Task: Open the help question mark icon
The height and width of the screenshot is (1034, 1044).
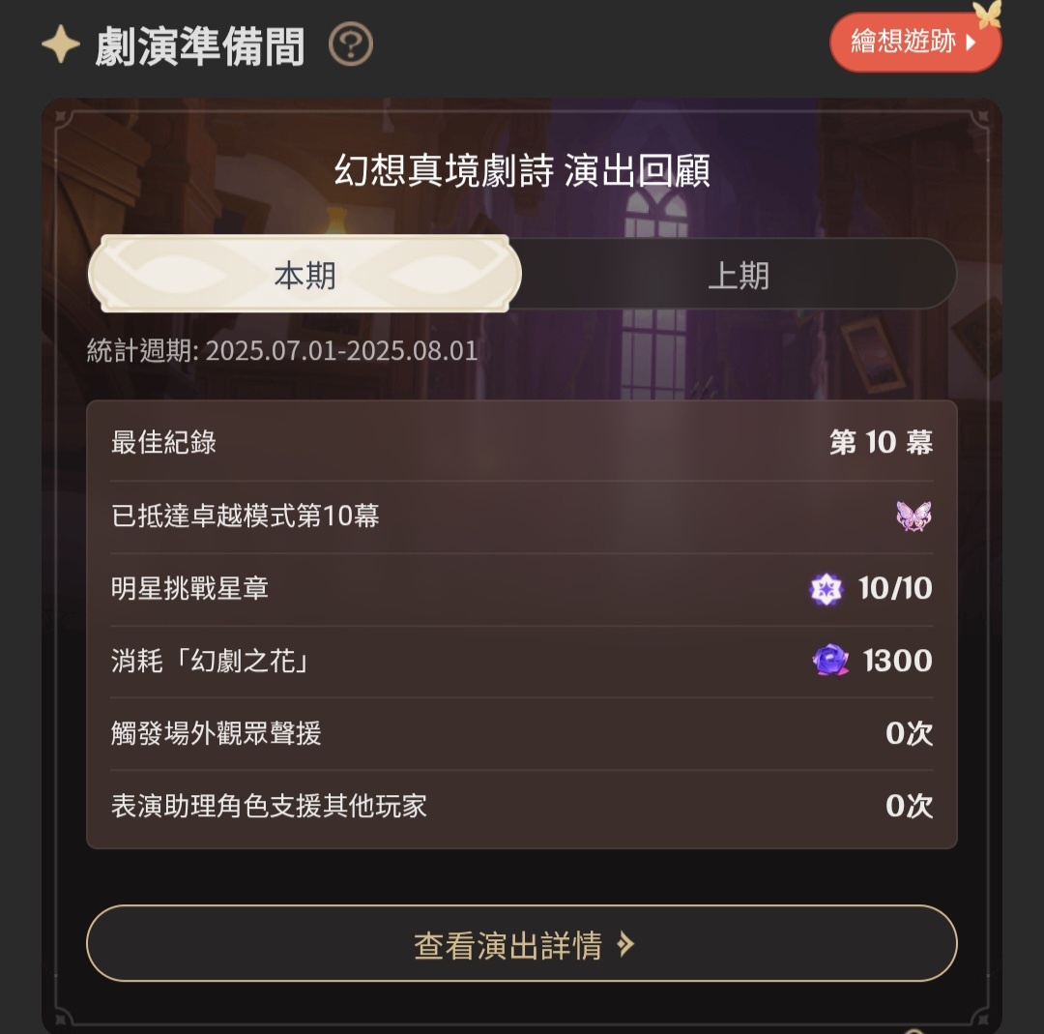Action: (x=351, y=44)
